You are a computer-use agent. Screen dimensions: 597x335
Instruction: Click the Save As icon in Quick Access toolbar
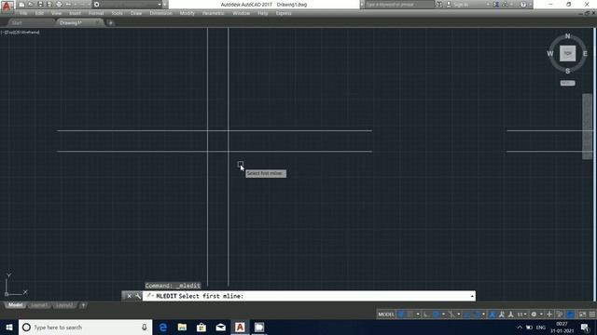49,4
